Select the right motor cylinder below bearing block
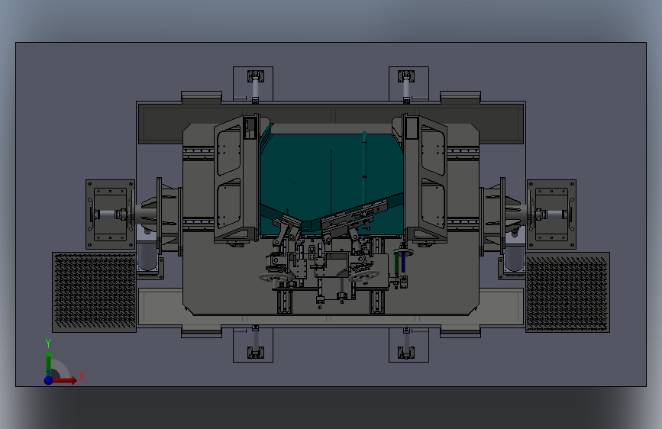This screenshot has width=662, height=429. [x=515, y=256]
